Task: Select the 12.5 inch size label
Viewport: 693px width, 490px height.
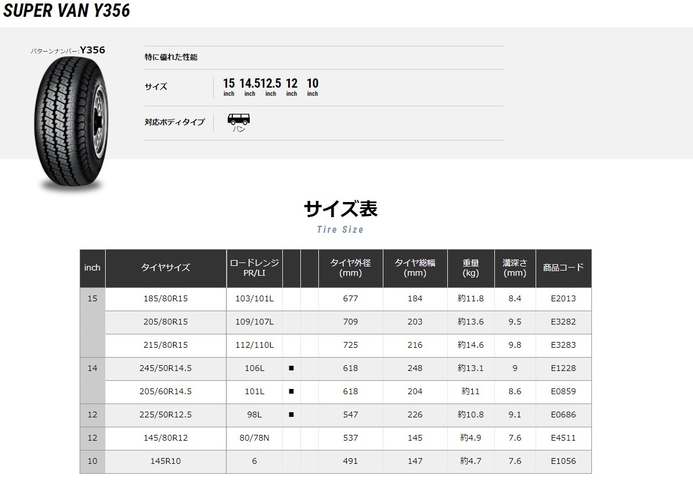Action: coord(271,87)
